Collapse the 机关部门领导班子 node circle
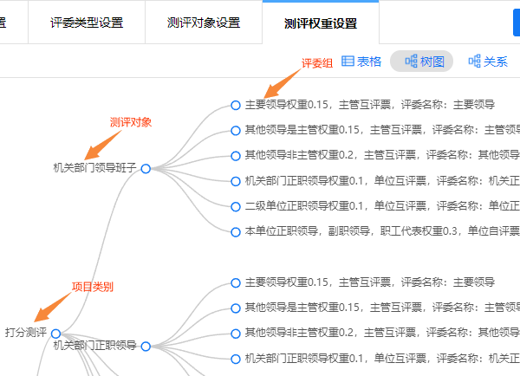Viewport: 520px width, 376px height. tap(146, 169)
